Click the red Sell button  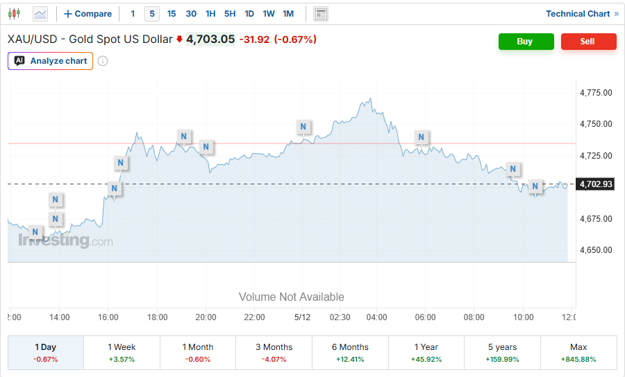coord(589,42)
